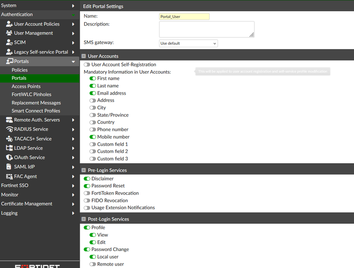Disable Password Reset pre-login service
This screenshot has height=268, width=354.
pyautogui.click(x=87, y=186)
